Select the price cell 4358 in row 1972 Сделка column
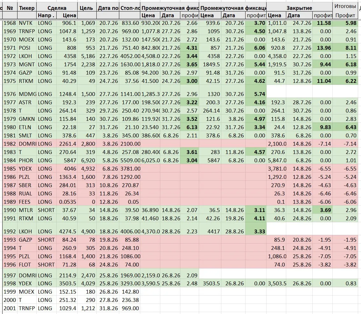 [x=67, y=56]
